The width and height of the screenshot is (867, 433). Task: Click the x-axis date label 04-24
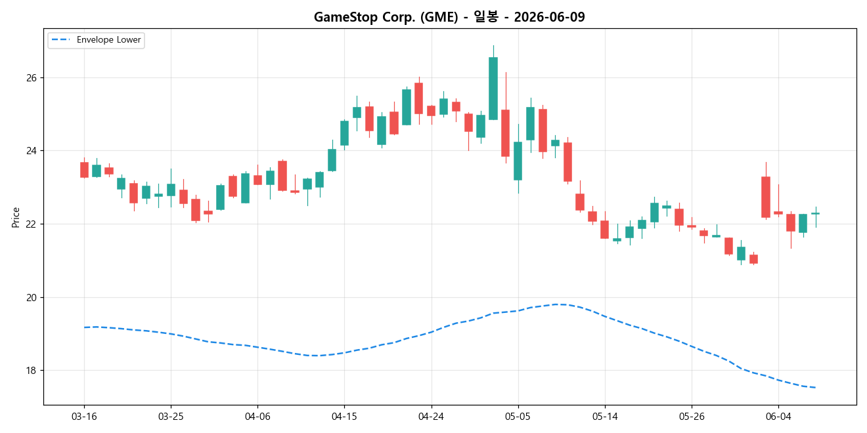(431, 417)
